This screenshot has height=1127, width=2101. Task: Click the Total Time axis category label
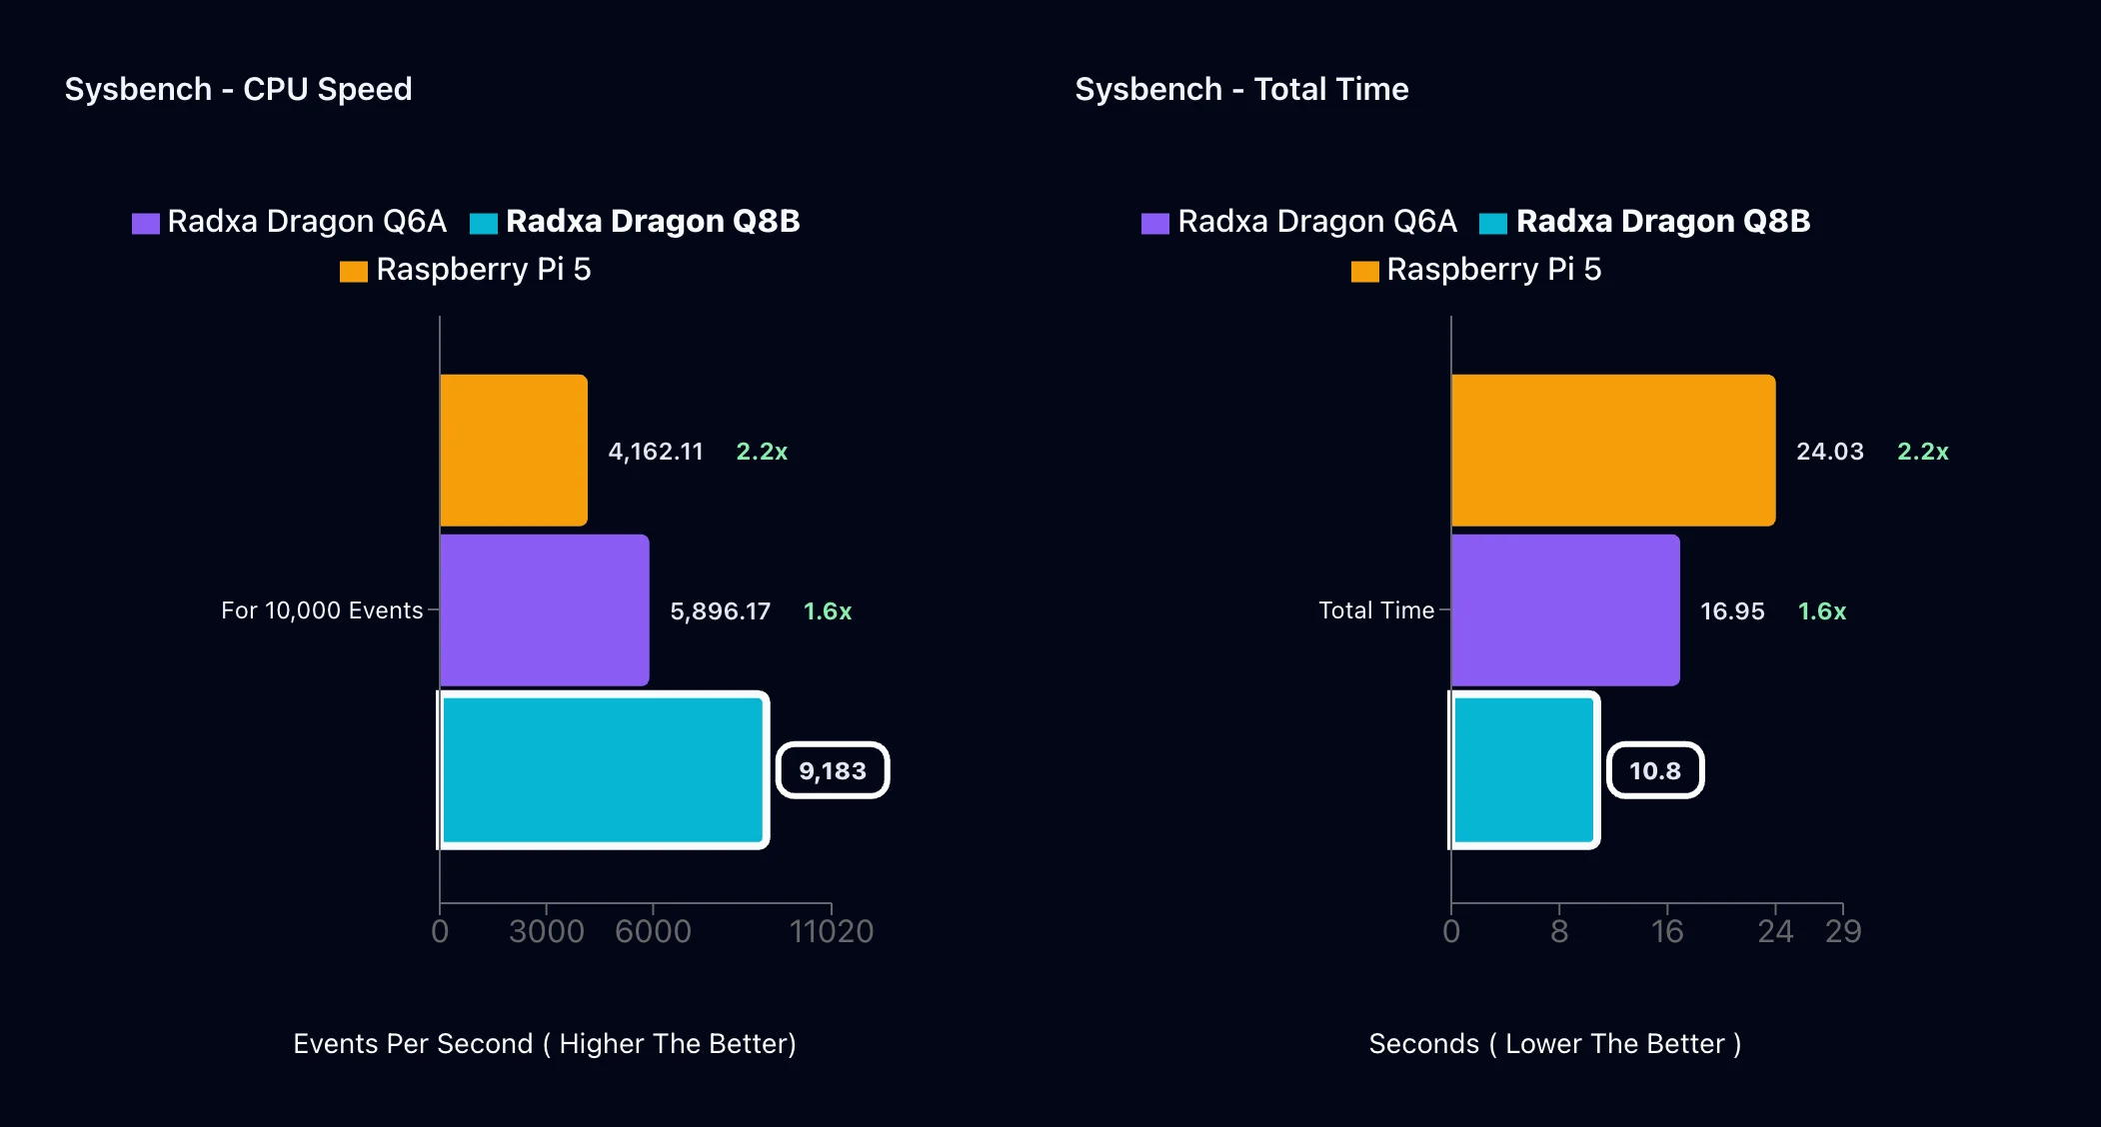[1376, 610]
